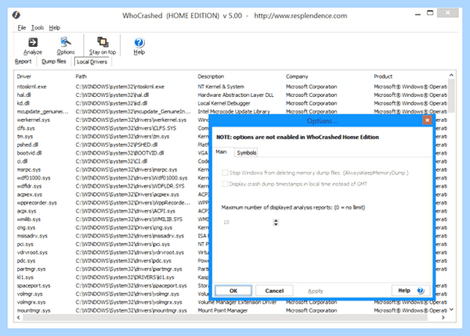Select the clfs.sys driver row

112,128
